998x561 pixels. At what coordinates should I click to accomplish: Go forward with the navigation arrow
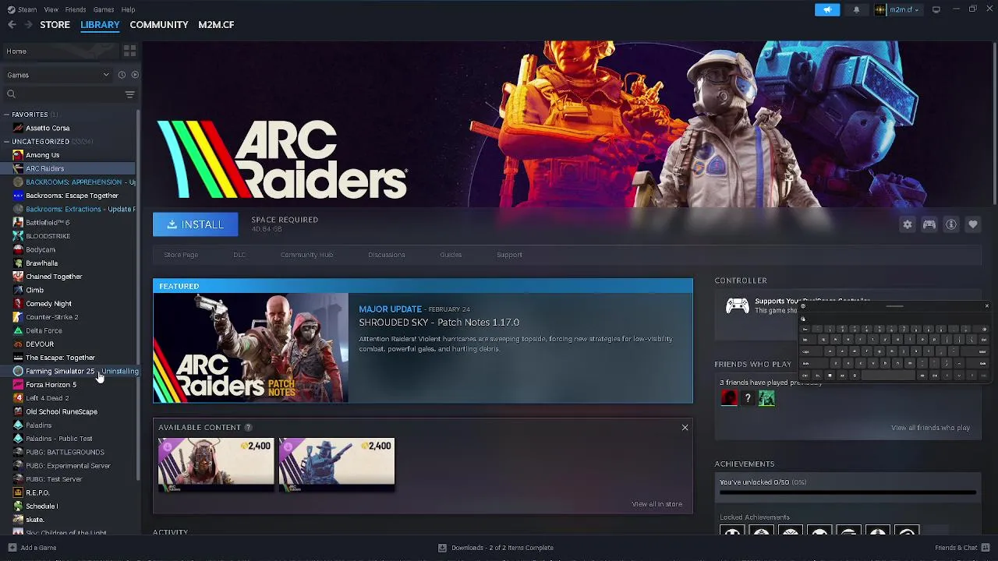[28, 25]
